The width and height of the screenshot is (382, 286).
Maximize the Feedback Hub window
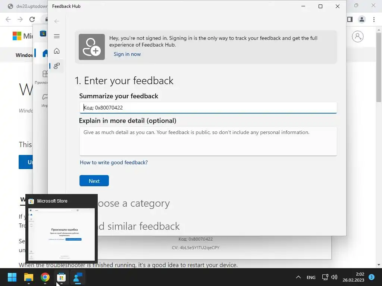coord(320,6)
